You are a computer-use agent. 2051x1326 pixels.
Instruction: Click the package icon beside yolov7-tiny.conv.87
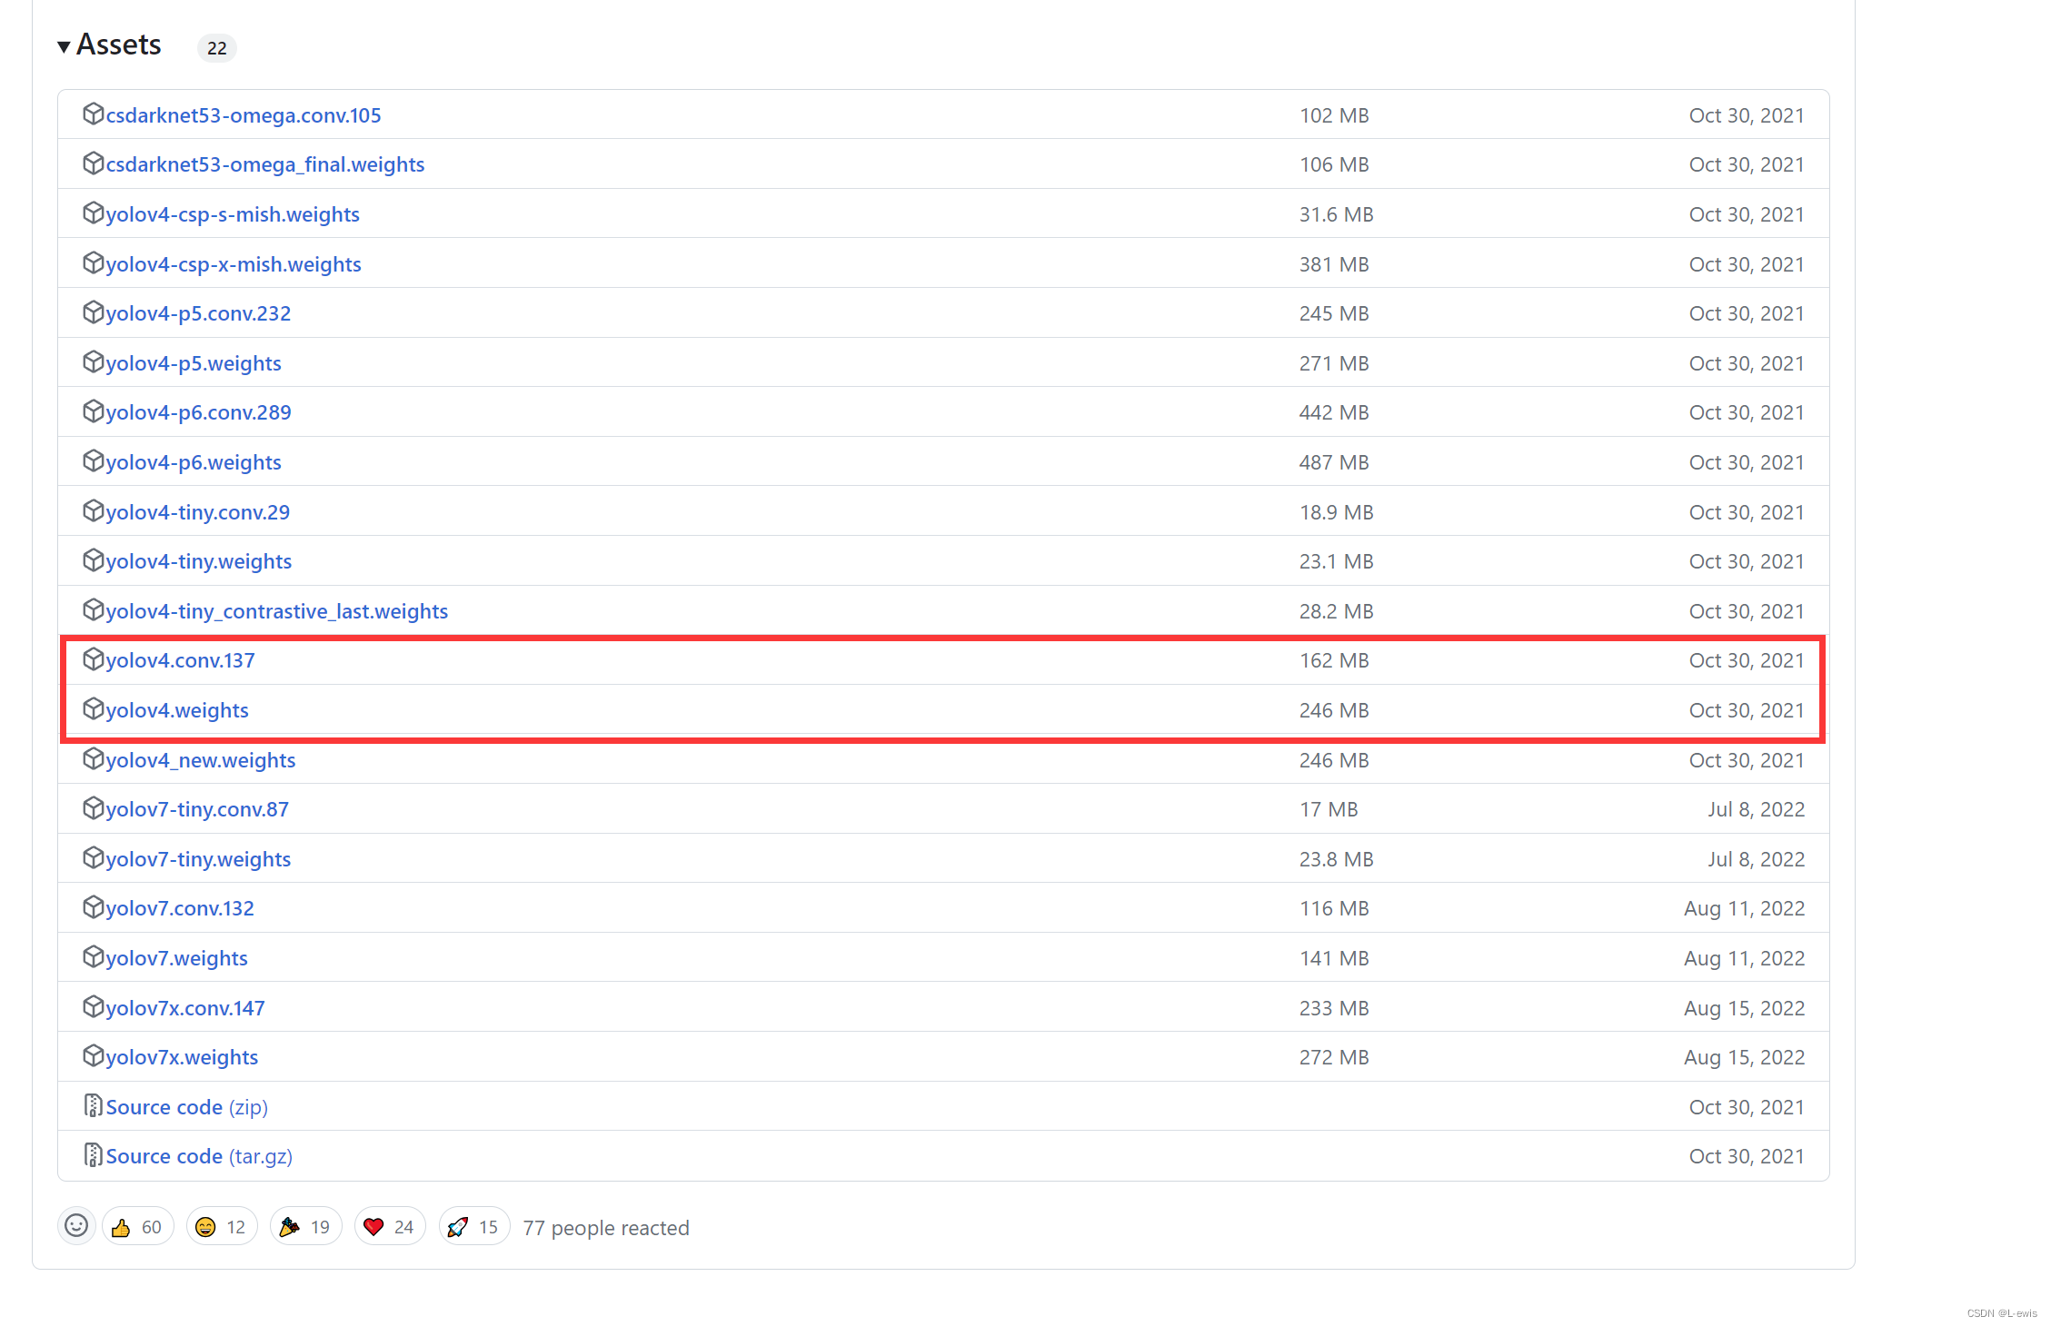pyautogui.click(x=93, y=808)
